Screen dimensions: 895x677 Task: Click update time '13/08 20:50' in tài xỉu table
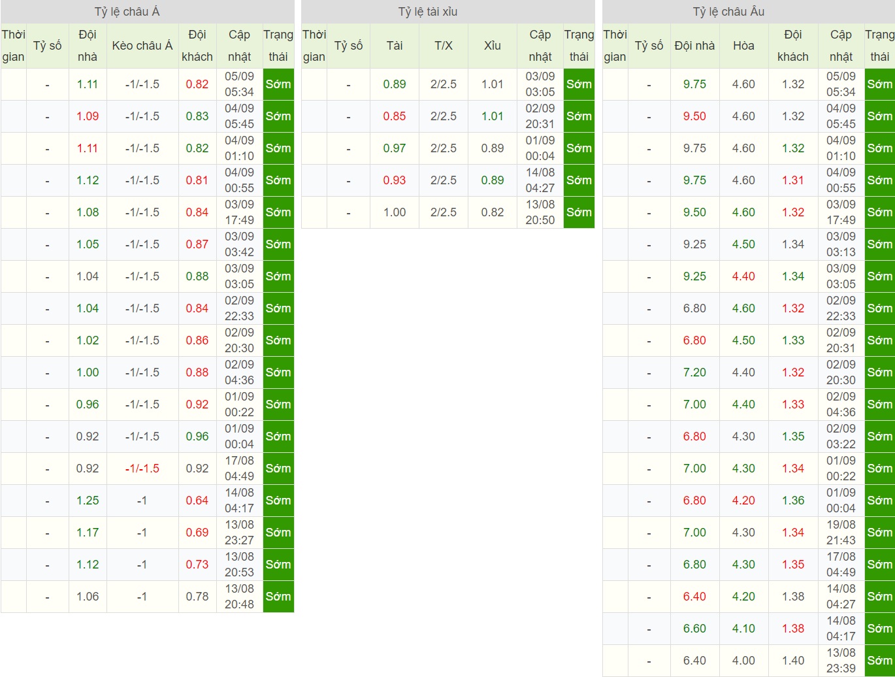click(x=540, y=212)
